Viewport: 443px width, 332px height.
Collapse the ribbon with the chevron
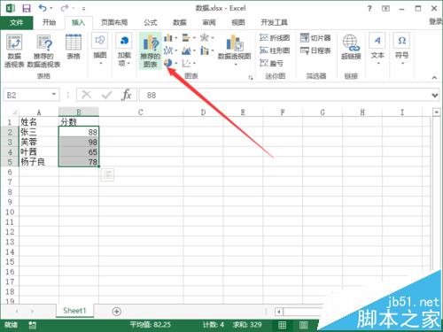(434, 78)
